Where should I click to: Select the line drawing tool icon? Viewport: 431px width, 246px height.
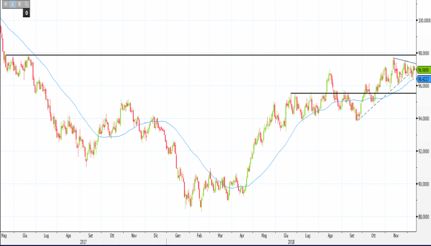(x=12, y=4)
